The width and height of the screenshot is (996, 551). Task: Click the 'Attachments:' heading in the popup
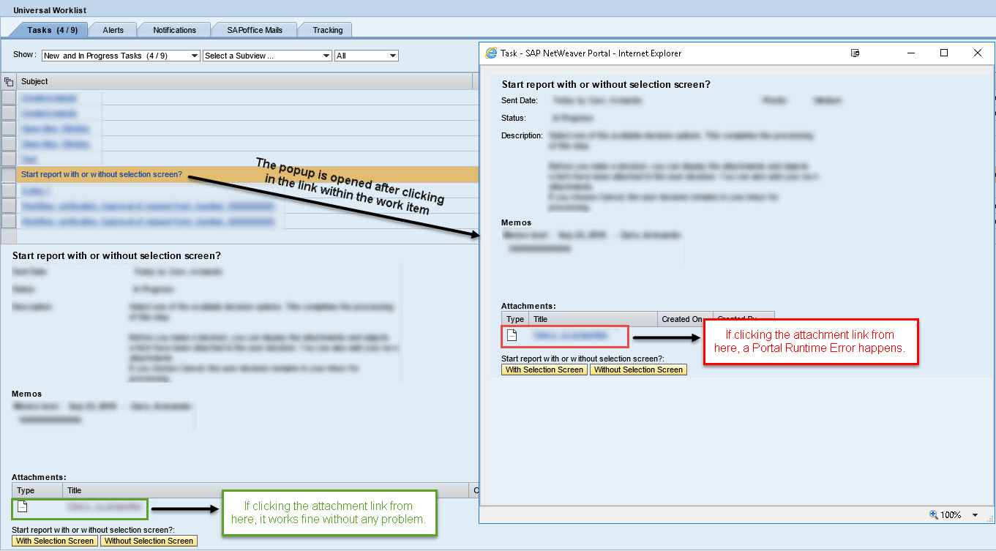pos(528,306)
